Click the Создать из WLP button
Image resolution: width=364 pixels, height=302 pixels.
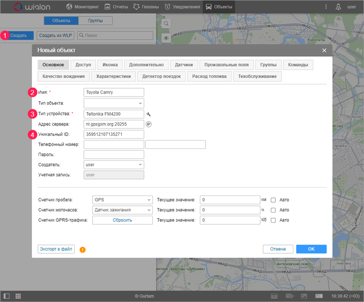55,36
